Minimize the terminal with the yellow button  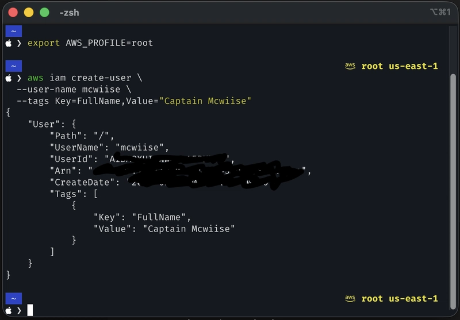click(x=28, y=12)
